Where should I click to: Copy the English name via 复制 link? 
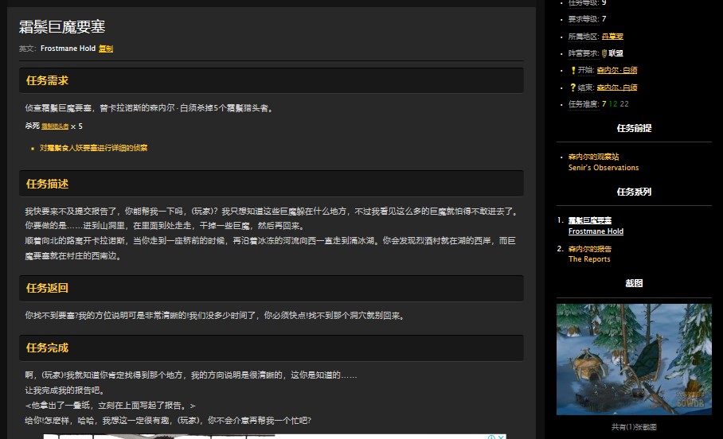pos(106,49)
